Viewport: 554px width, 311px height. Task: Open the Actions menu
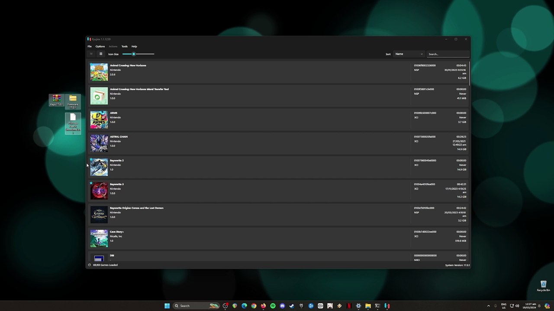(x=113, y=46)
